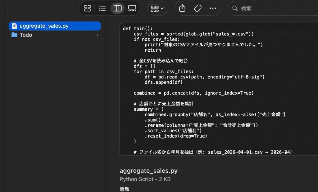Viewport: 318px width, 192px height.
Task: Click the Todo folder icon
Action: [x=14, y=35]
